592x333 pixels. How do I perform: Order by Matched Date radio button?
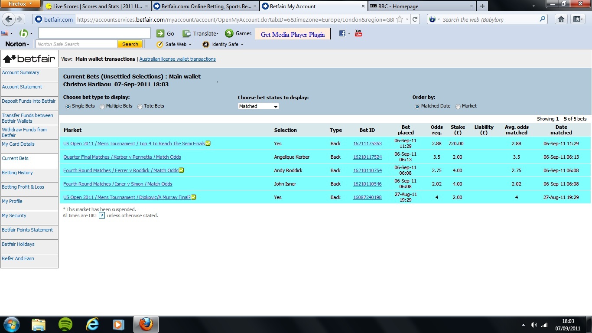(417, 106)
